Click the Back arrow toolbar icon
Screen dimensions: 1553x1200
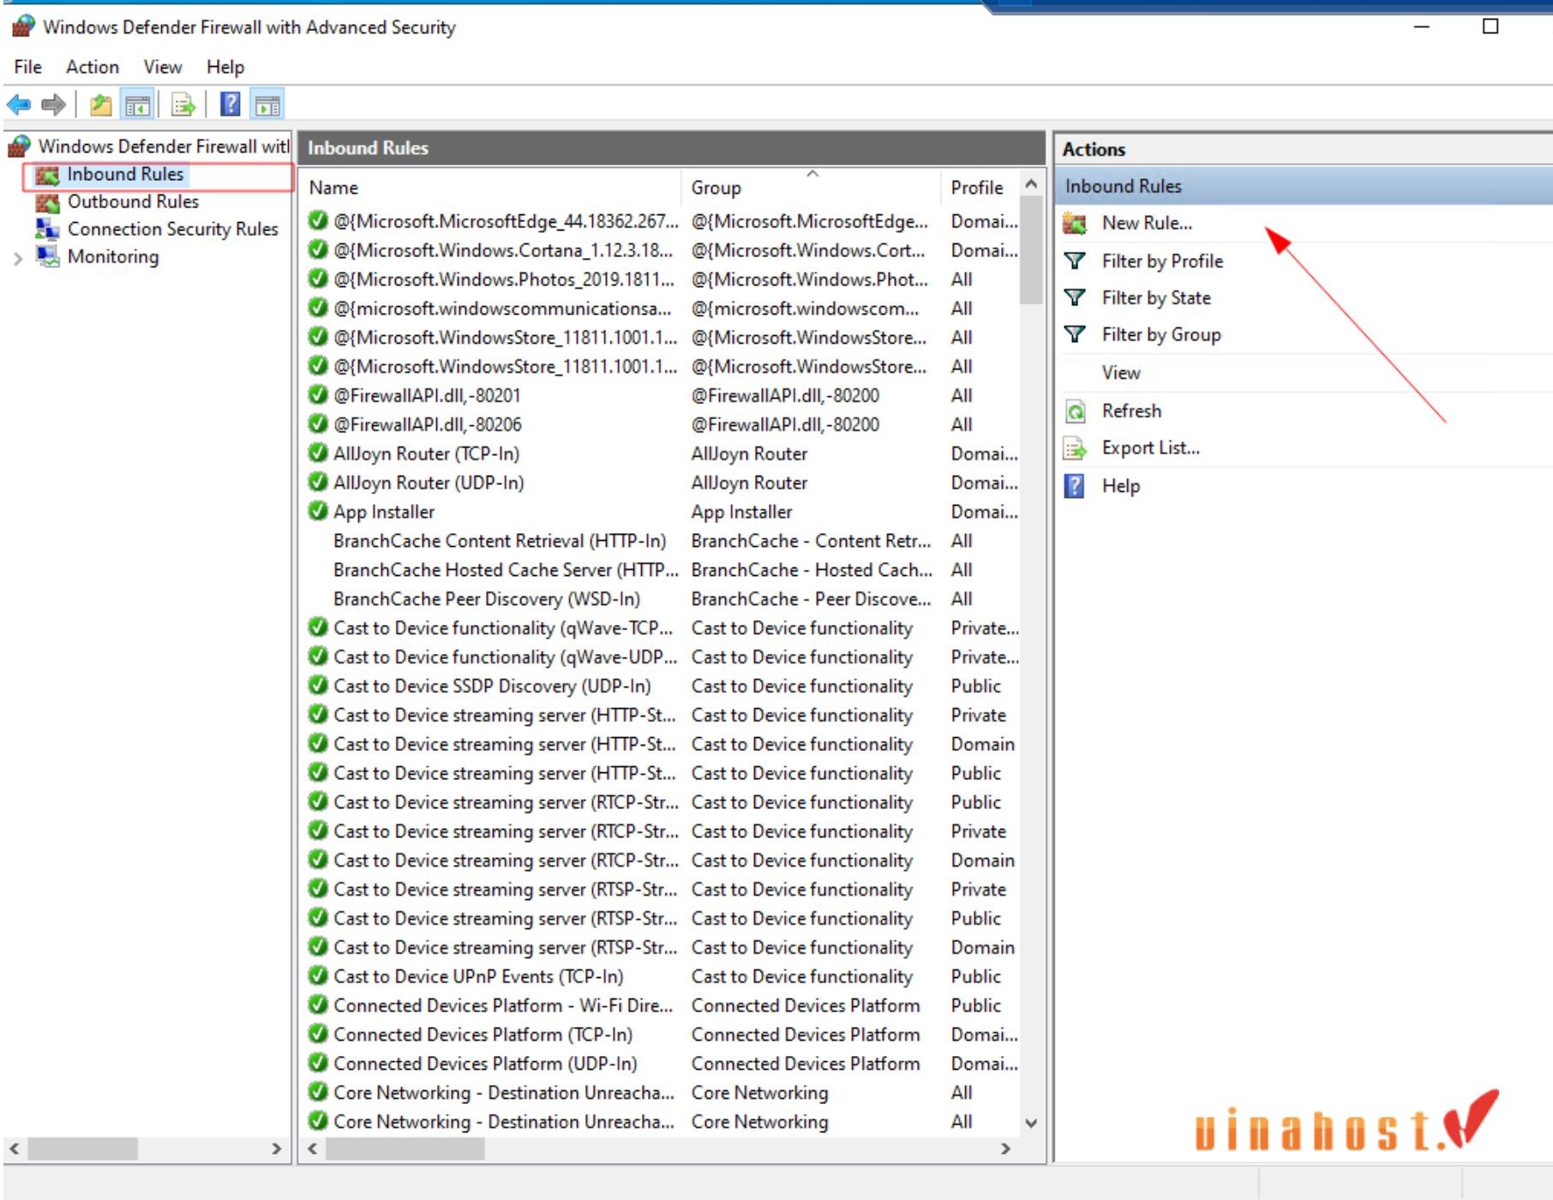19,105
